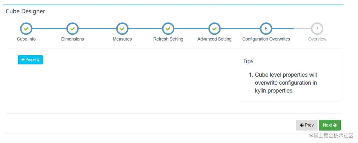Click the Cube Info step label
This screenshot has width=358, height=143.
[x=26, y=39]
